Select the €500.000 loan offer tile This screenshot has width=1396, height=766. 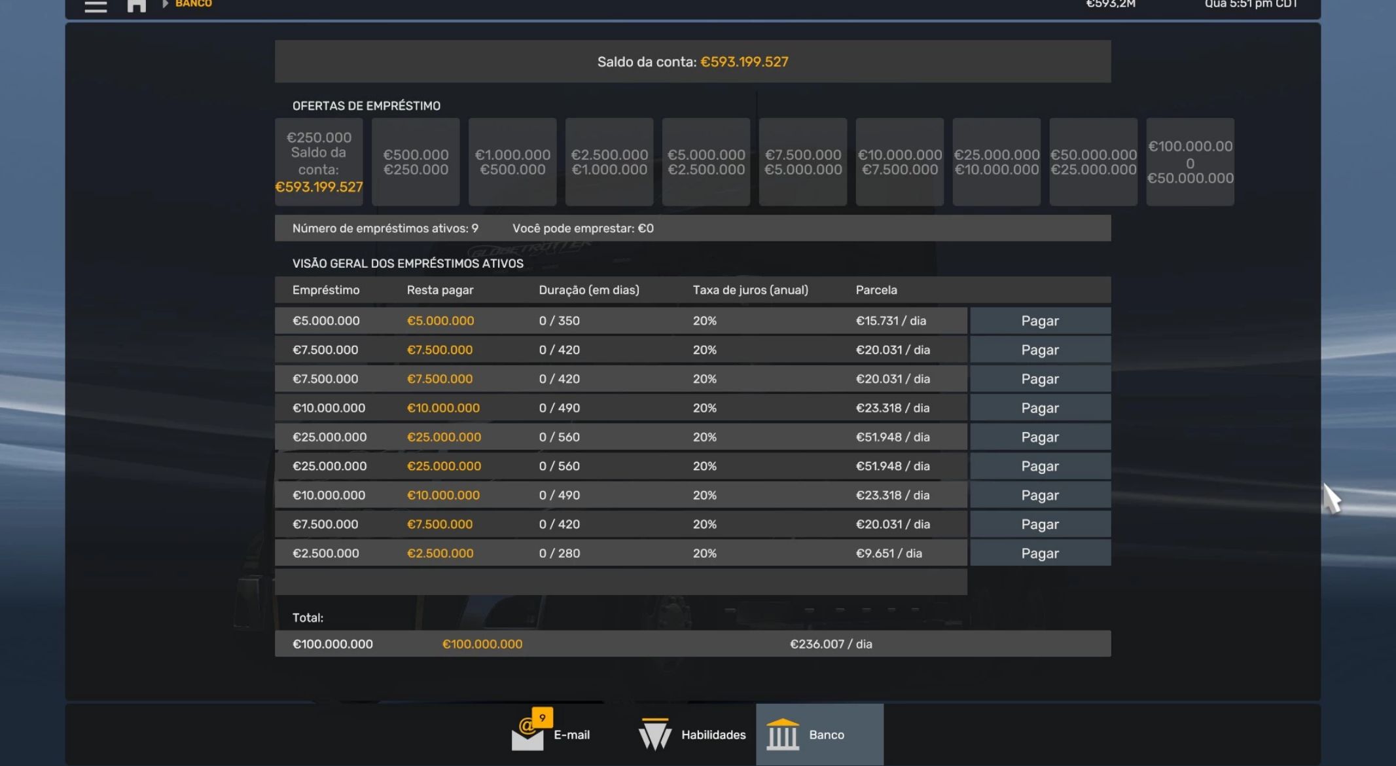click(x=416, y=162)
